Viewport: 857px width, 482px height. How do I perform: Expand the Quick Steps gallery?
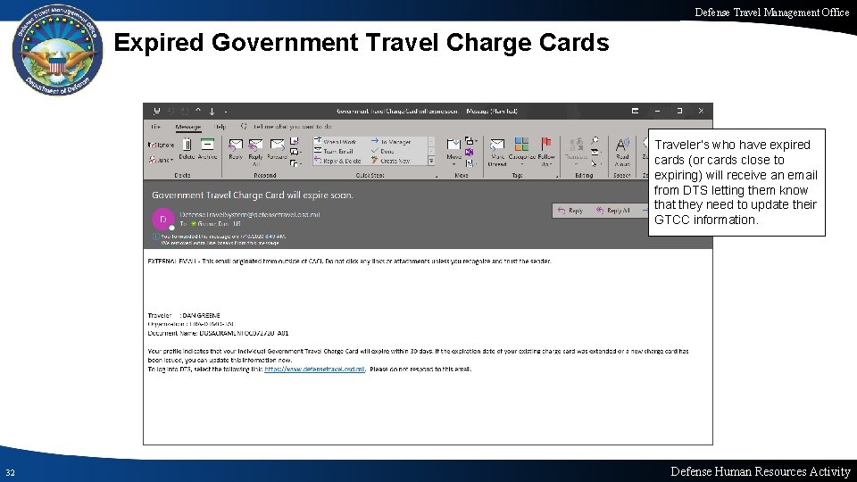click(x=431, y=162)
